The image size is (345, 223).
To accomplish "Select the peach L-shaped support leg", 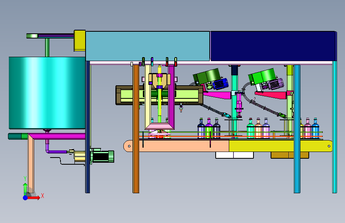I will [x=31, y=163].
